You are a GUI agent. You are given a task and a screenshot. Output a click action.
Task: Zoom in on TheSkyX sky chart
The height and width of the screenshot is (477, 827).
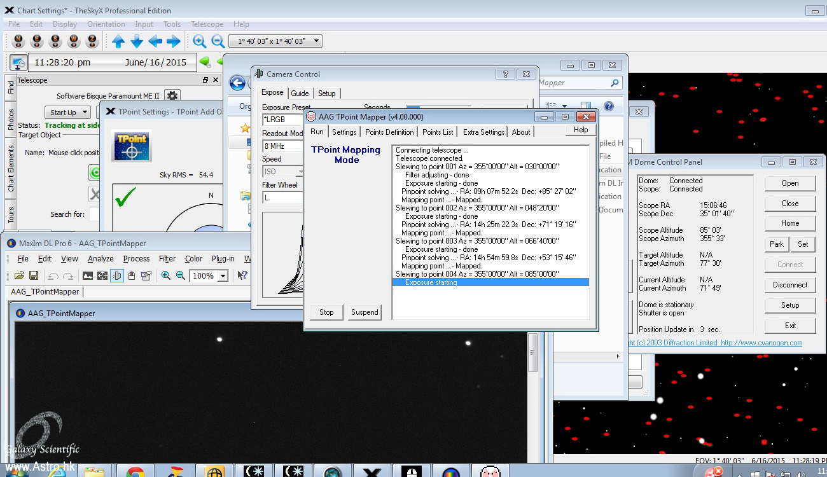(x=200, y=41)
